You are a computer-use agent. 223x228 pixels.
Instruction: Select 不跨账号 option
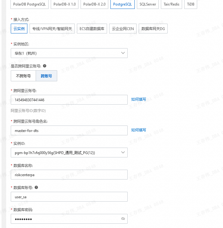pyautogui.click(x=23, y=76)
